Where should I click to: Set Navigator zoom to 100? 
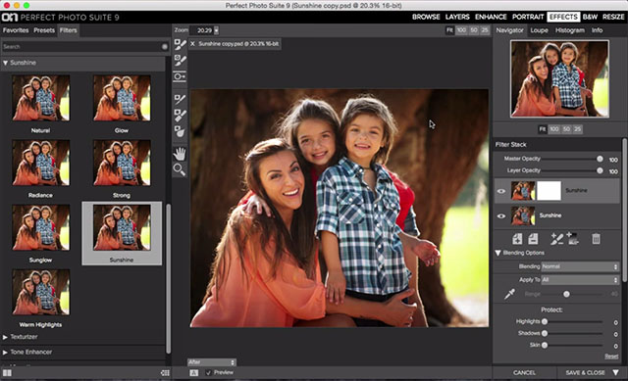pyautogui.click(x=553, y=129)
